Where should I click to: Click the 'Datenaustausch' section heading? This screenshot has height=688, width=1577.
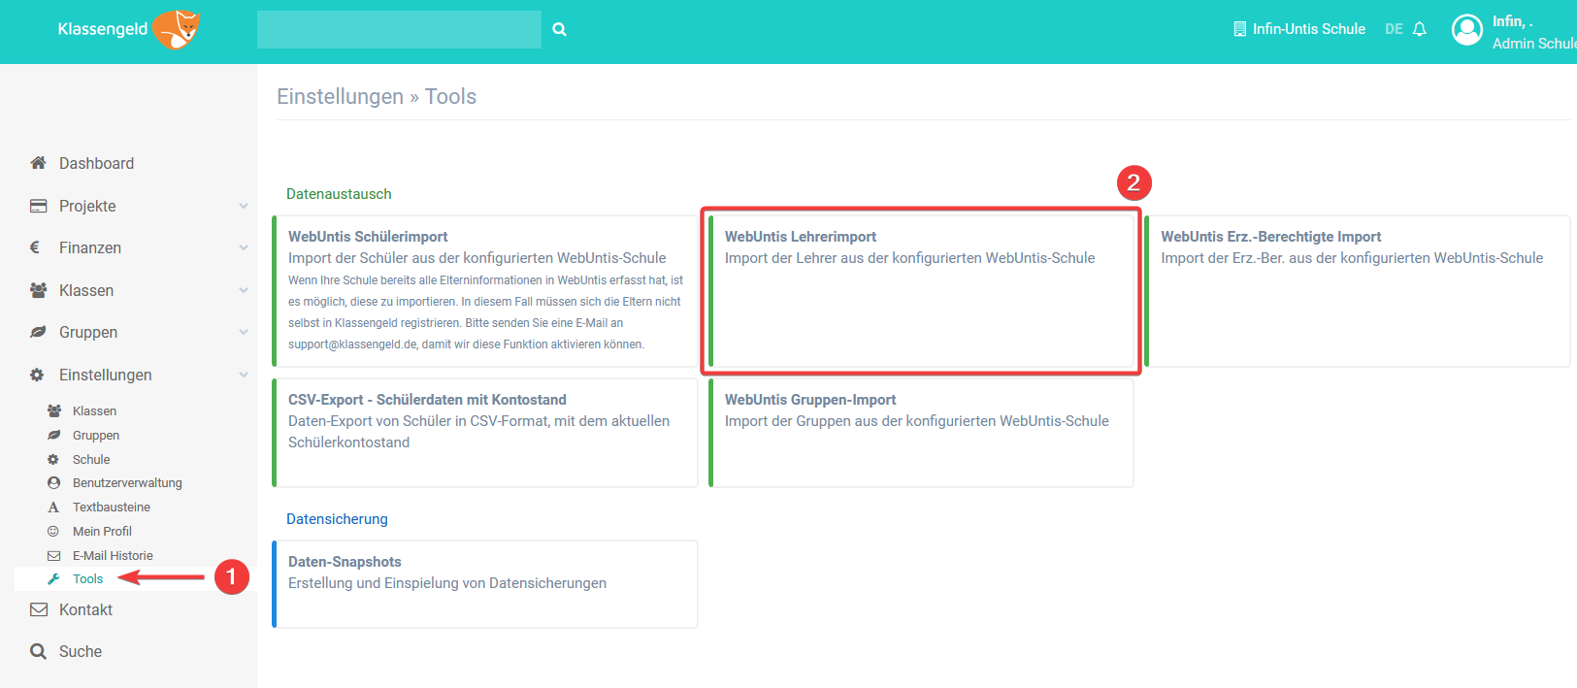tap(339, 194)
